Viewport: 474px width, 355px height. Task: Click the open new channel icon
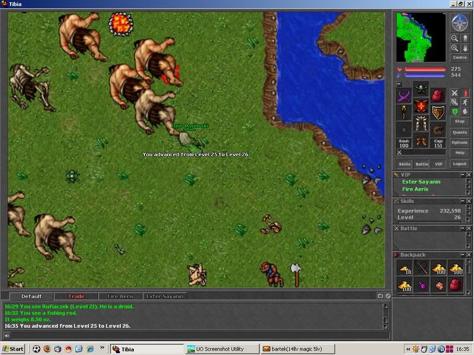(380, 296)
